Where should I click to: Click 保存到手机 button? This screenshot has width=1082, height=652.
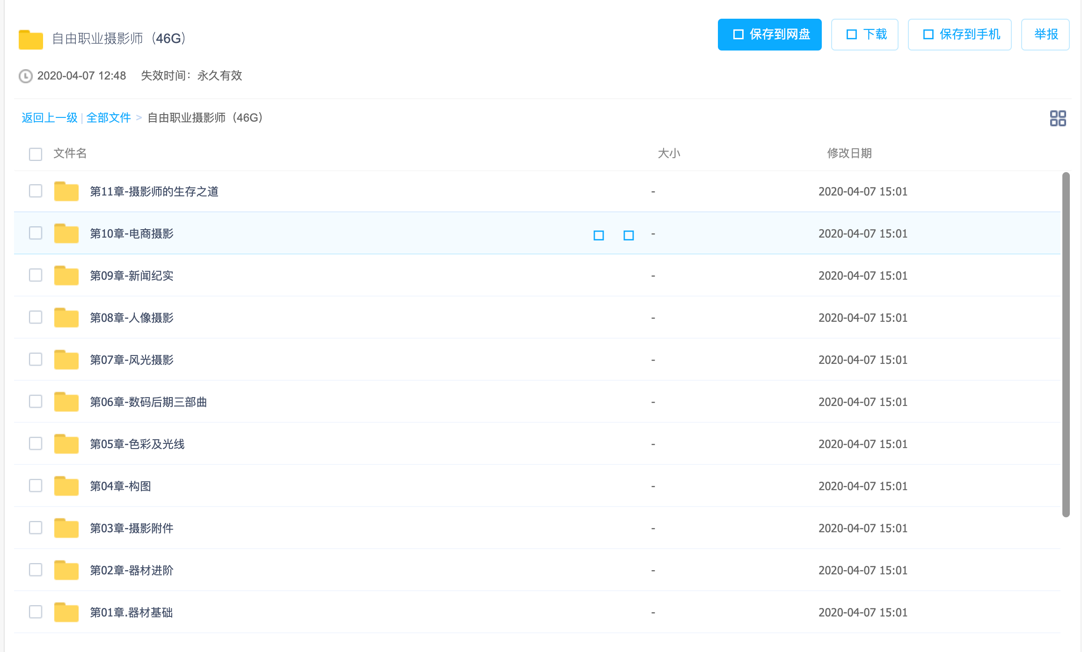click(959, 35)
